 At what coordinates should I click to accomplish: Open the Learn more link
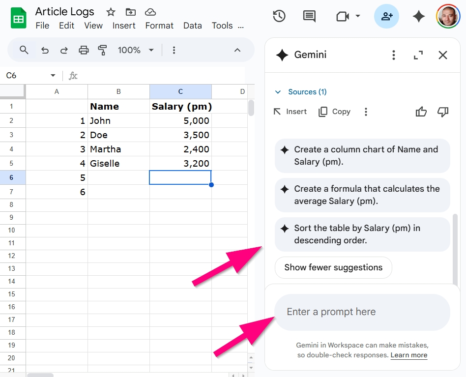[409, 355]
